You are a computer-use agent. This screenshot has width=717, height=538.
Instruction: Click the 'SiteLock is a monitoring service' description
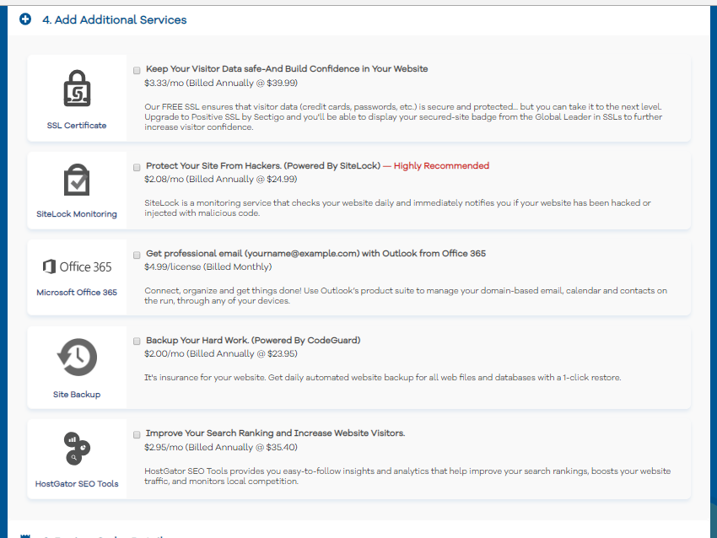397,208
